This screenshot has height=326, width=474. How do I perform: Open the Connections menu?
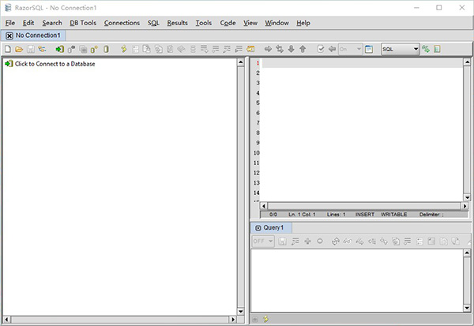(122, 23)
